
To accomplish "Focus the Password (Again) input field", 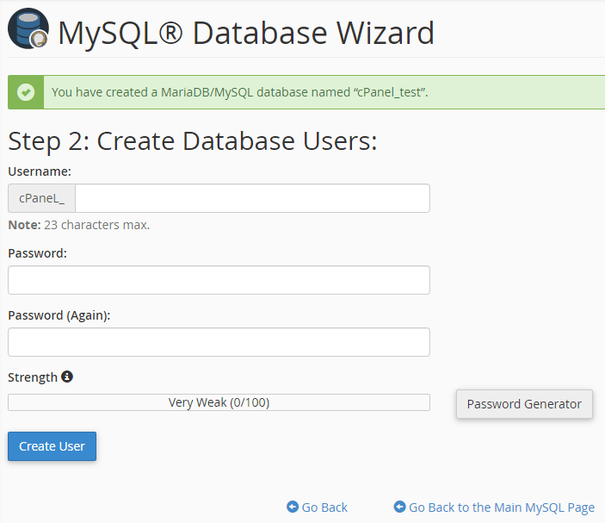I will tap(219, 342).
